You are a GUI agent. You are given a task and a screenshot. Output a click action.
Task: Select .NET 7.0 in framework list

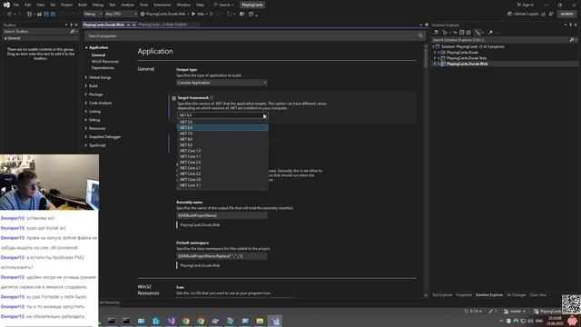pos(222,134)
